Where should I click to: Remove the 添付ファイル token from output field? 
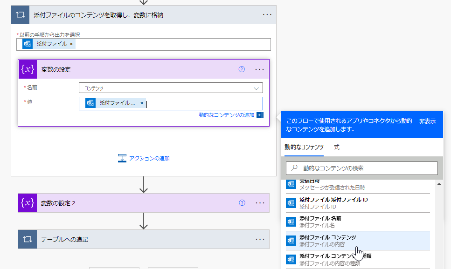click(71, 44)
